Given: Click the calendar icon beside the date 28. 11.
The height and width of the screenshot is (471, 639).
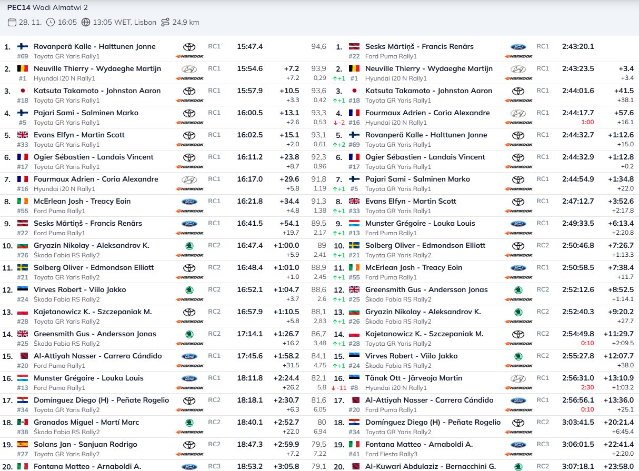Looking at the screenshot, I should coord(12,22).
